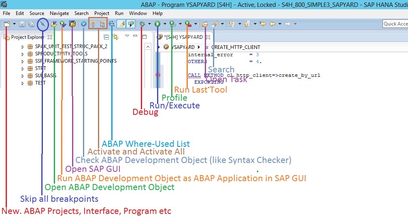Click the Project Explorer scroll up arrow
Screen dimensions: 408x222
[x=148, y=47]
